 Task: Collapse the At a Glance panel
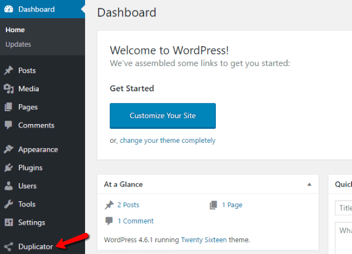(x=309, y=184)
